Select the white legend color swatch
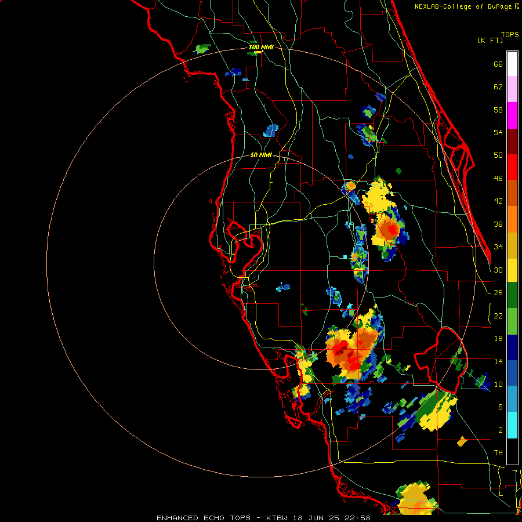522x522 pixels. coord(512,64)
